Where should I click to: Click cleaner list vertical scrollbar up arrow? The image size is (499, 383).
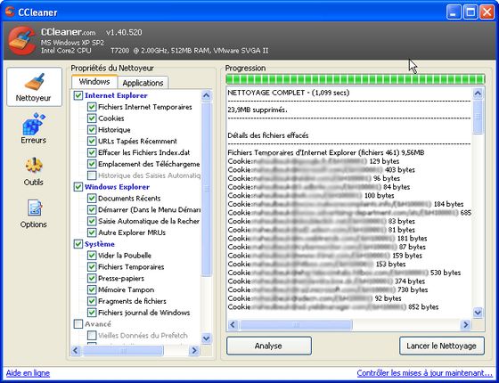pos(206,95)
